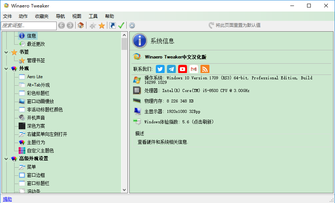Open bookmarks with the orange star icon
Viewport: 335px width, 203px height.
101,25
